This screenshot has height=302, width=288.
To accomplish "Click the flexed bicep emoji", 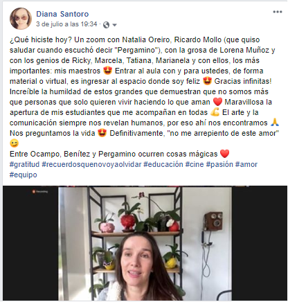I will click(215, 112).
